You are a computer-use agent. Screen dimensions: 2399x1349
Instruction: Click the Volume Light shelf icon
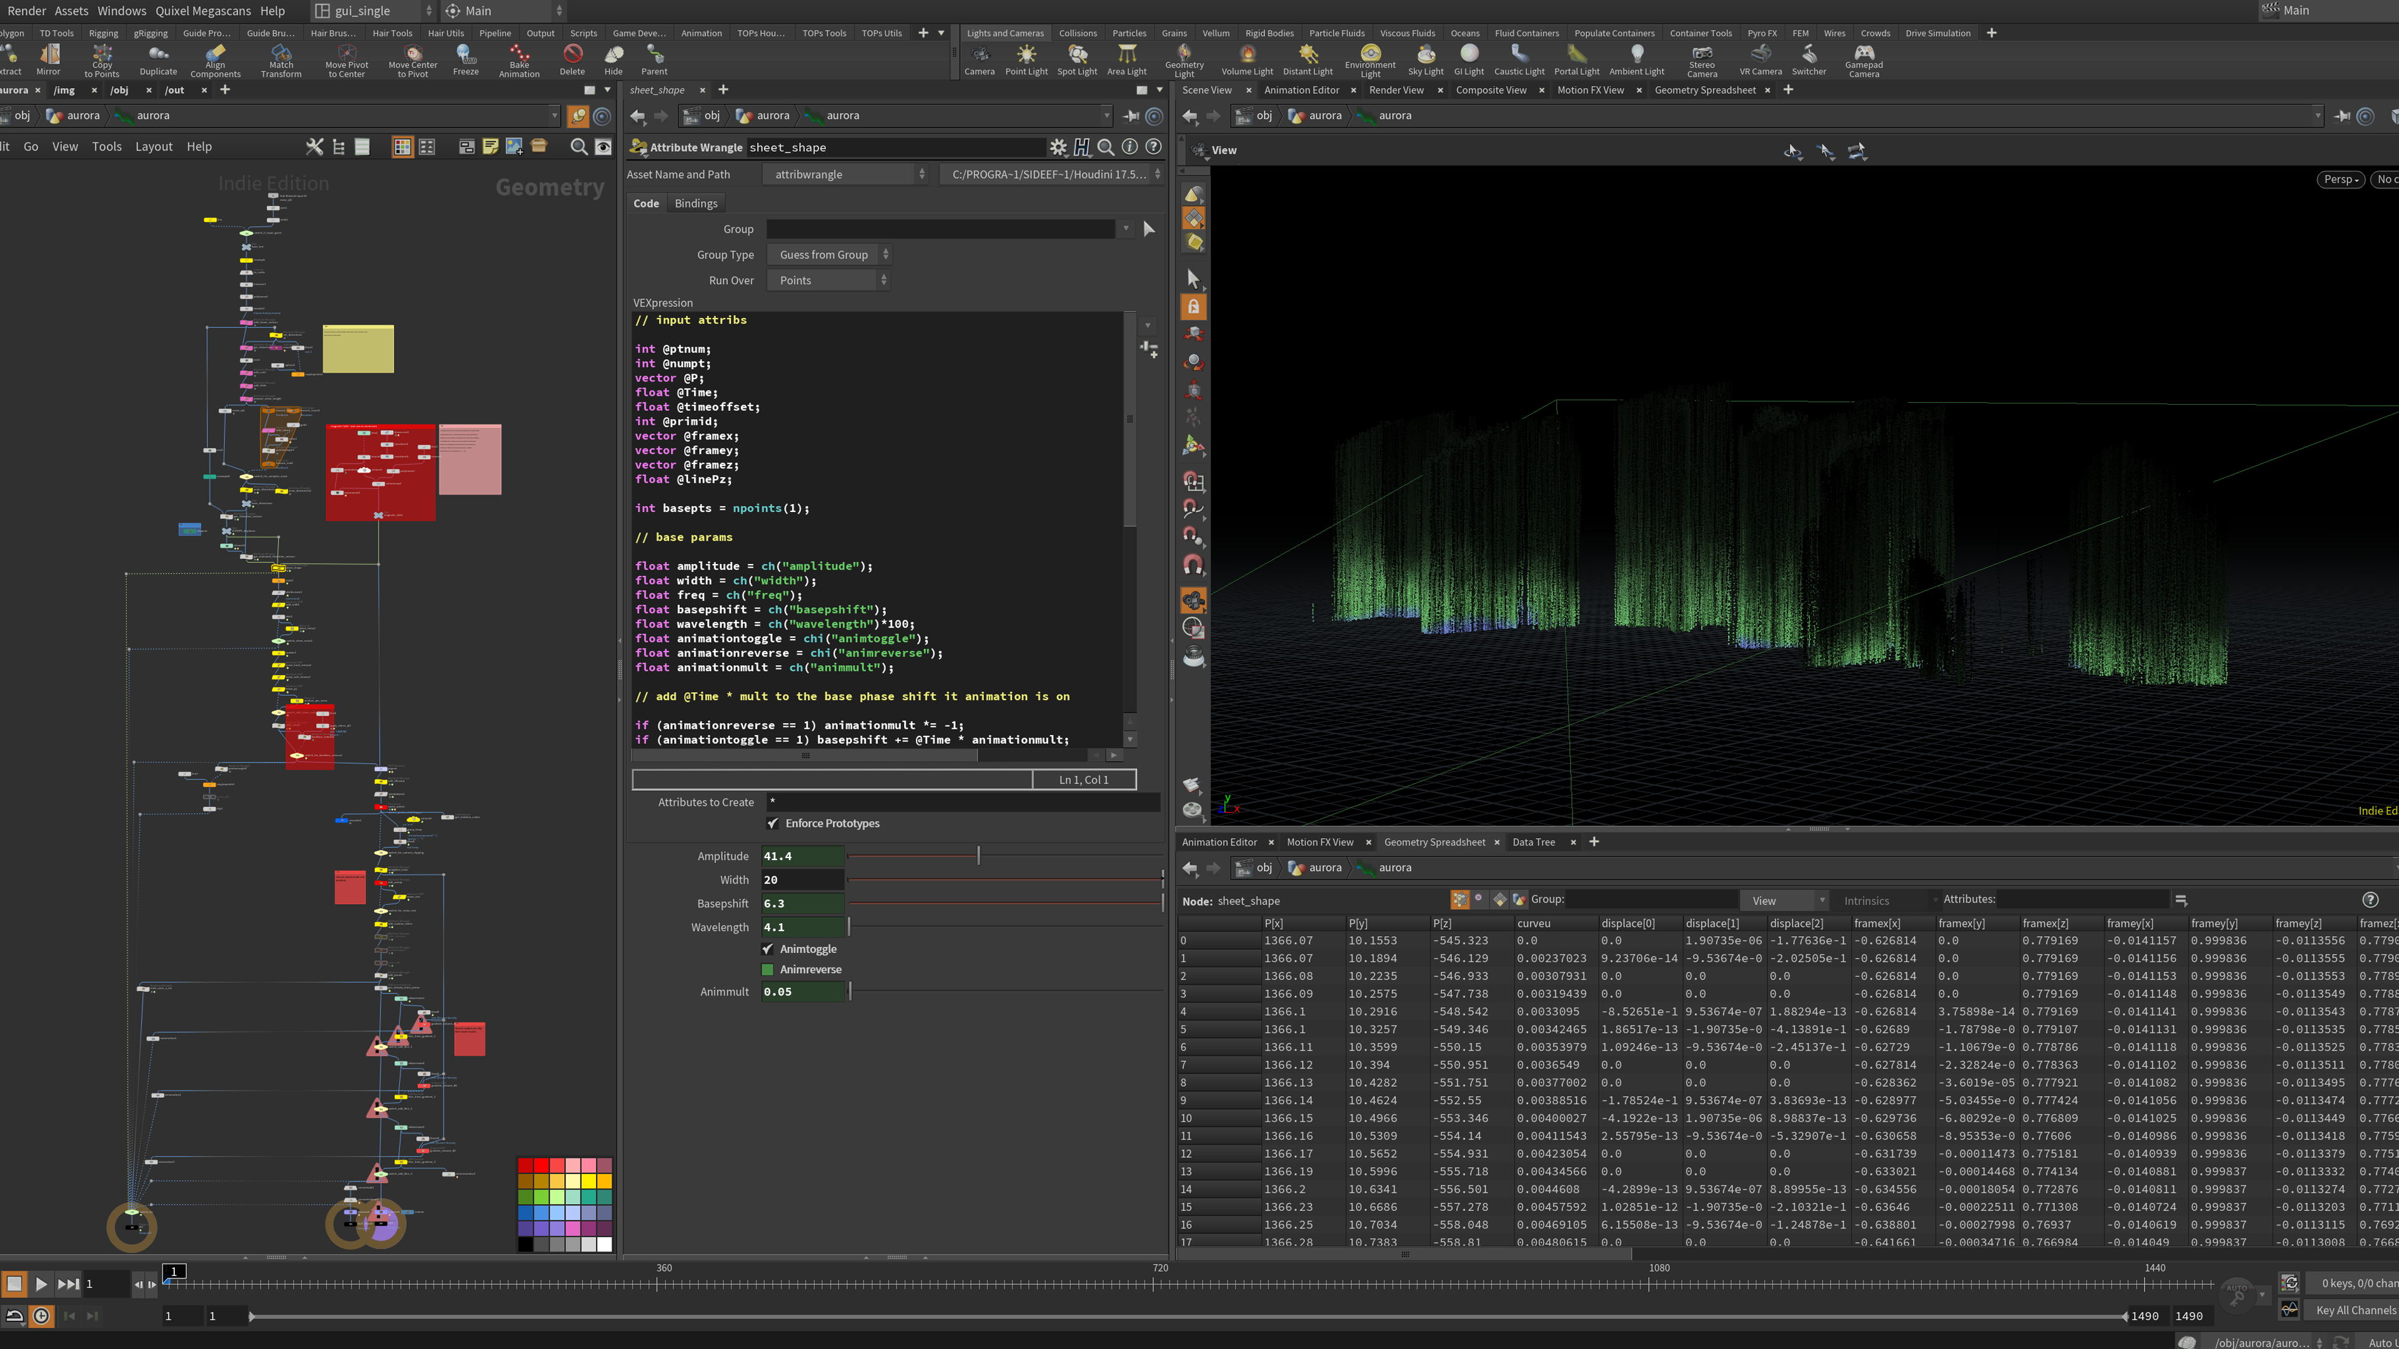click(x=1247, y=59)
